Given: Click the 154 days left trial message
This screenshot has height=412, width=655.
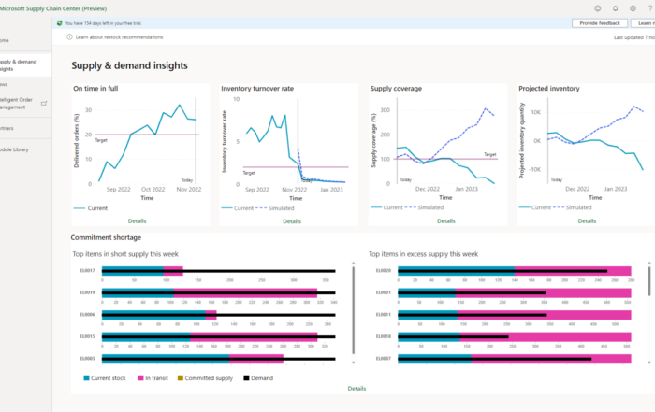Looking at the screenshot, I should pos(103,23).
